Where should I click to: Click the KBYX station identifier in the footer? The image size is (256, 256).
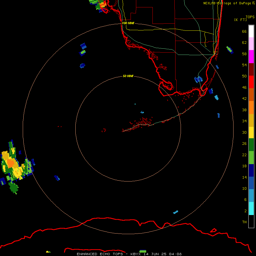[135, 254]
